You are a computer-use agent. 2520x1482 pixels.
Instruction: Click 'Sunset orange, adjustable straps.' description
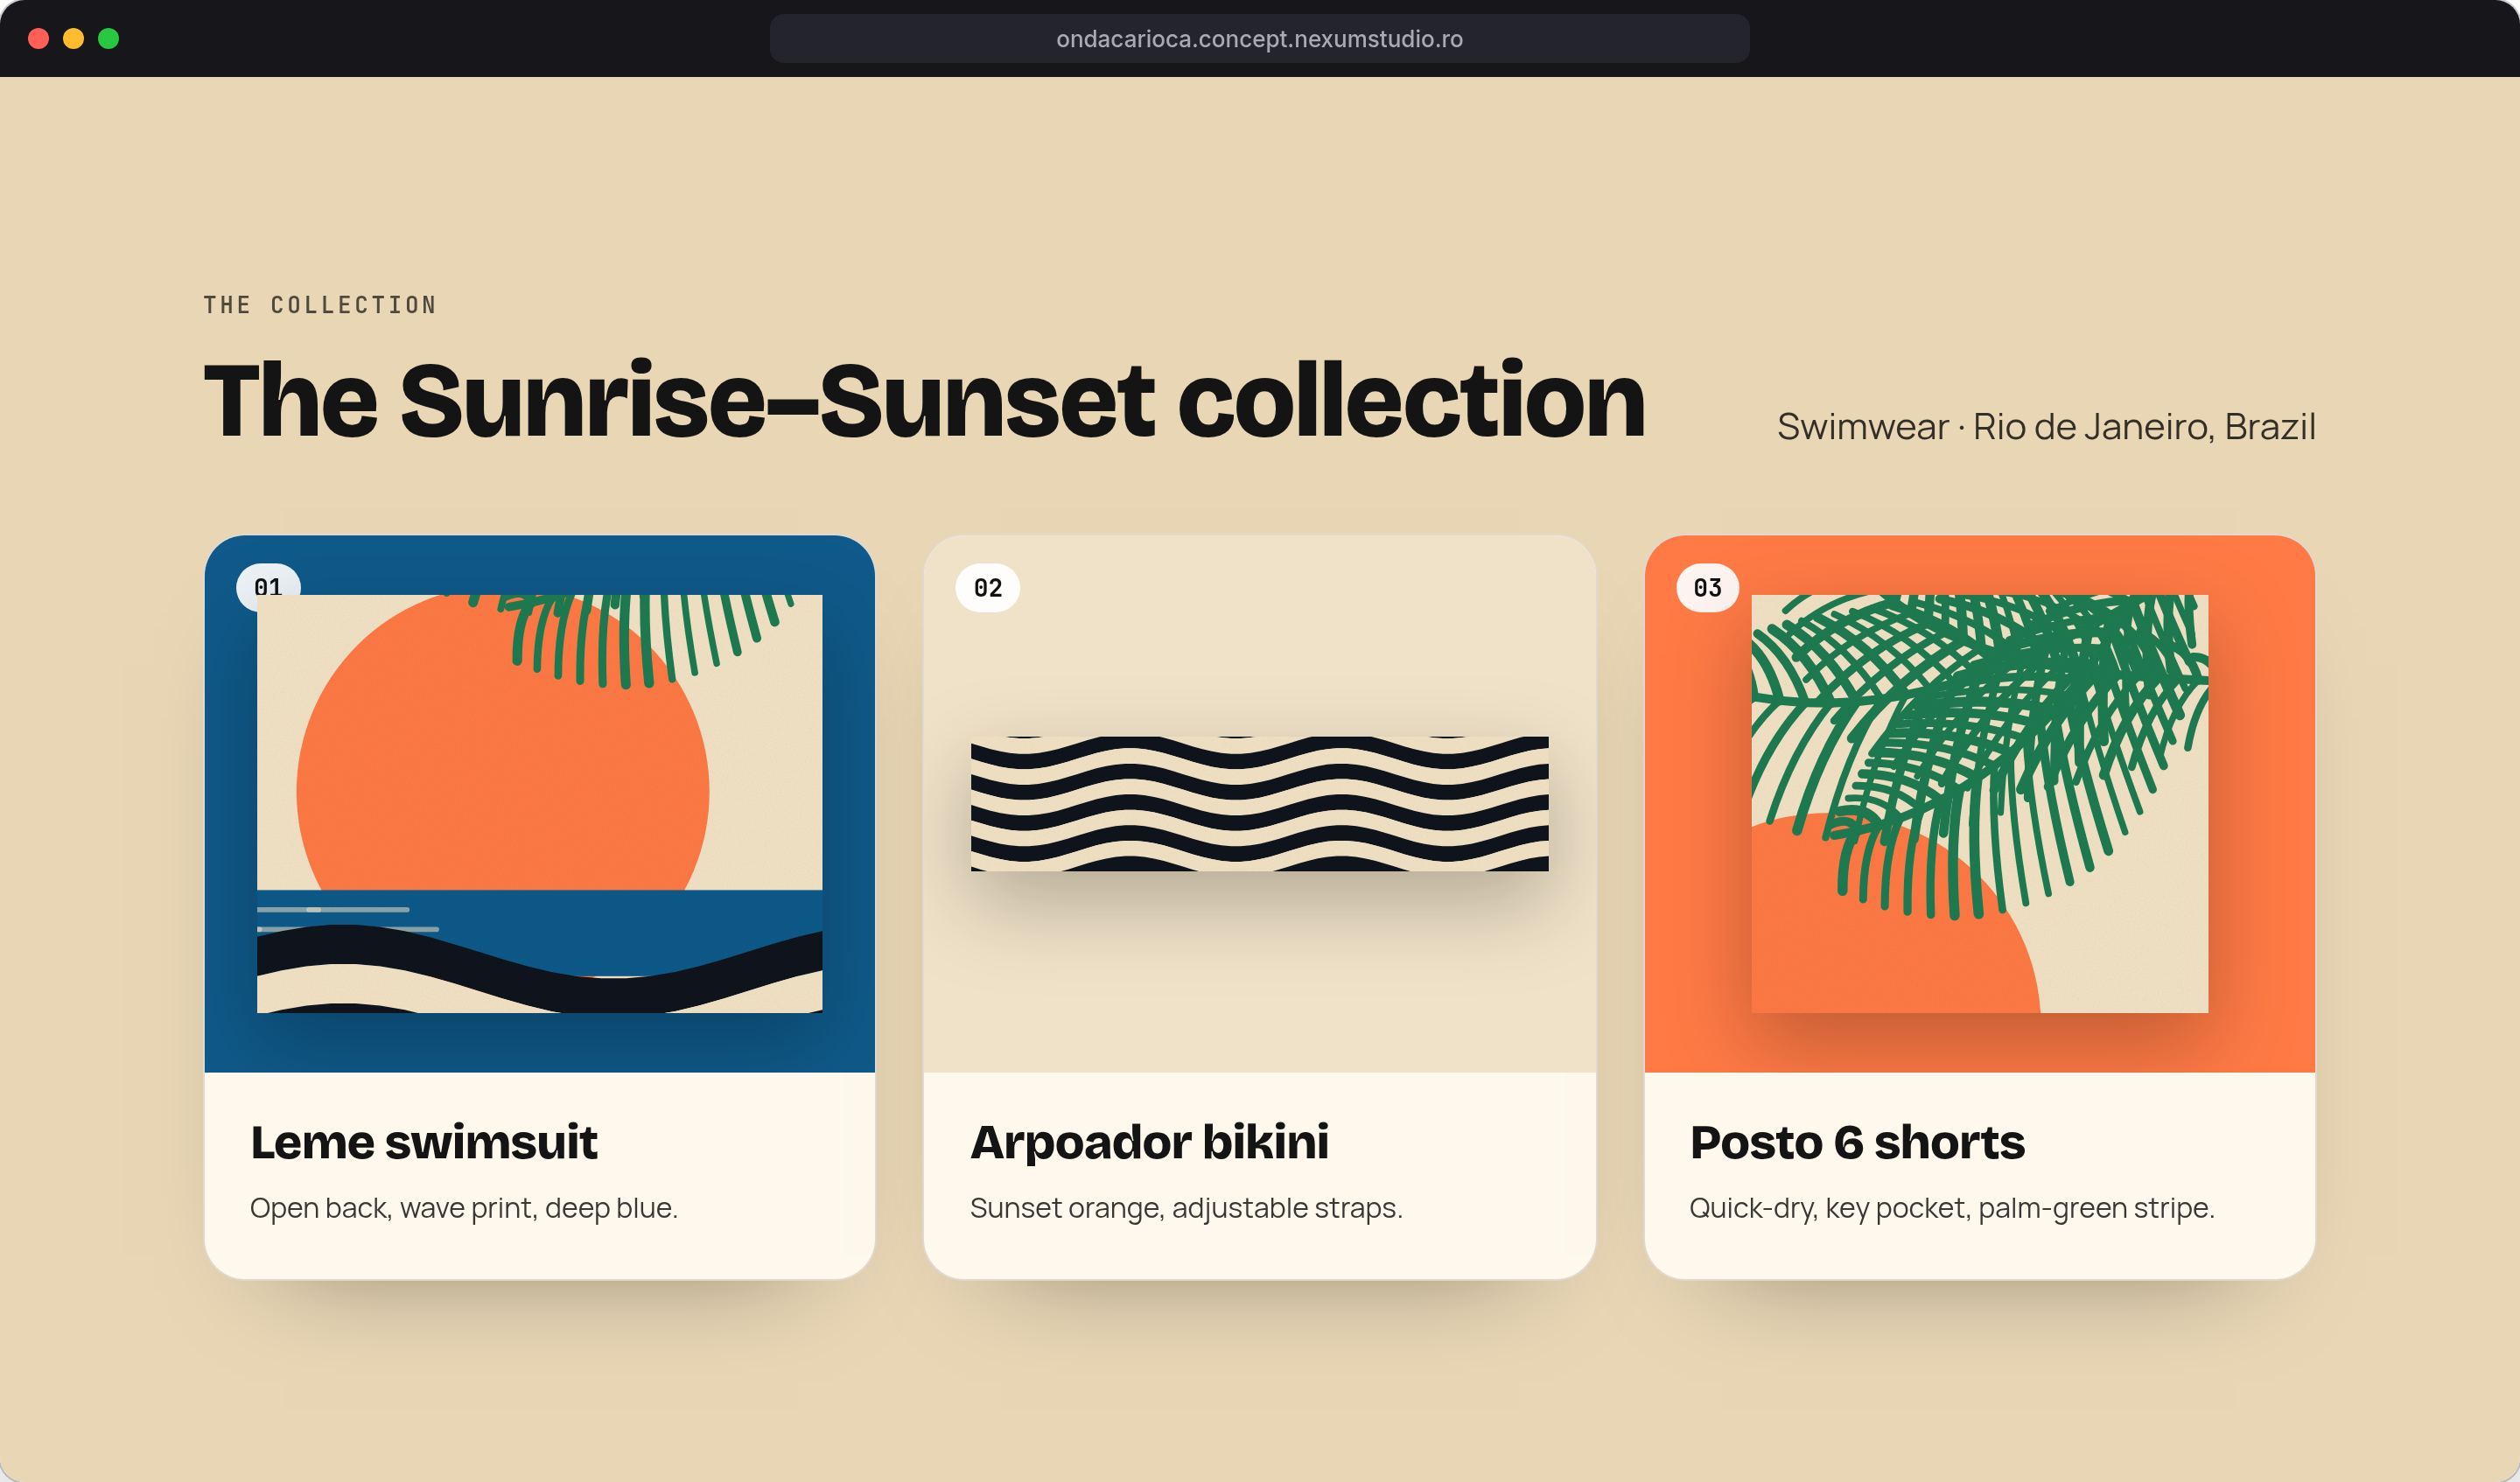coord(1186,1208)
